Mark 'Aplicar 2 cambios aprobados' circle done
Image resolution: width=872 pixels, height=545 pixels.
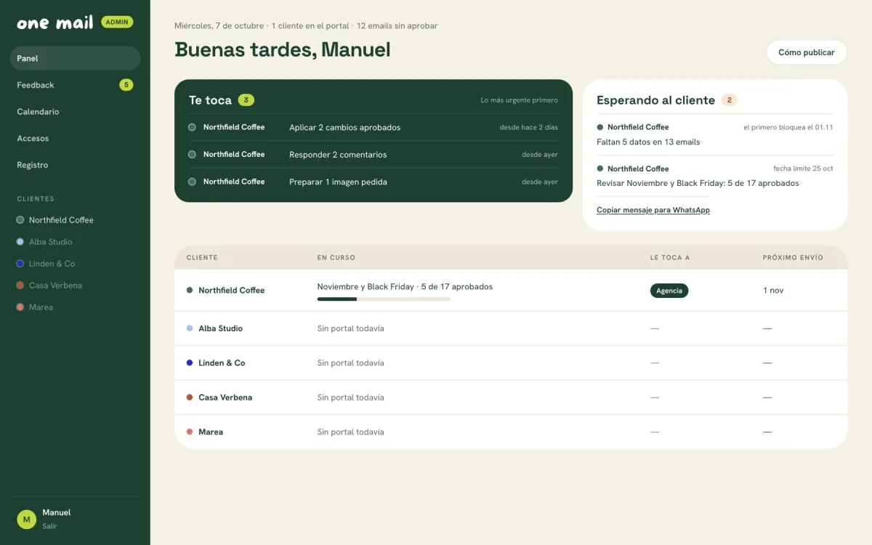[x=192, y=127]
